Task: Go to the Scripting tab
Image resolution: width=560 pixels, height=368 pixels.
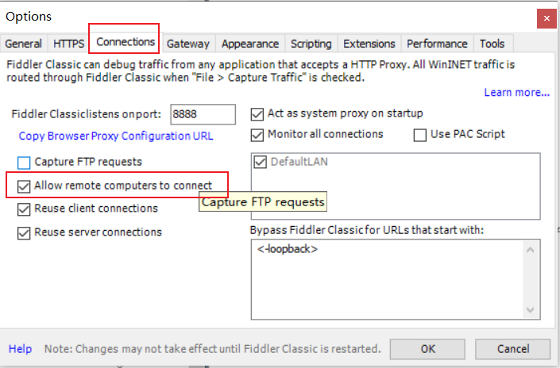Action: [311, 44]
